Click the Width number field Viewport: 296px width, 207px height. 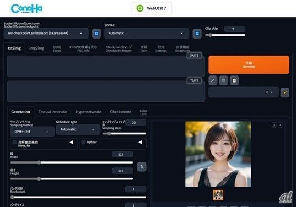click(122, 154)
